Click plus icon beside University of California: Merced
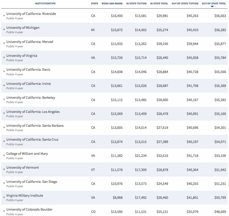Viewport: 229px width, 216px height. tap(4, 43)
